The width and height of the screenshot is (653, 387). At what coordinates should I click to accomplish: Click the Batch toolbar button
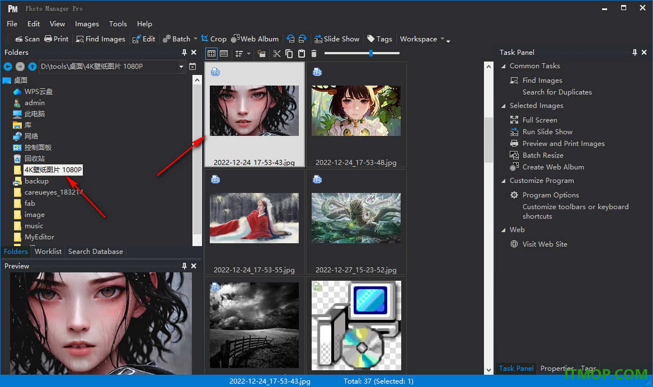tap(176, 39)
